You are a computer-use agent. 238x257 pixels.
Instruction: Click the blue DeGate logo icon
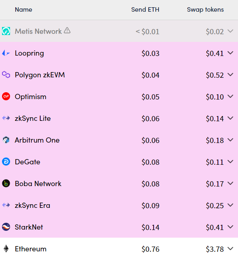click(6, 162)
